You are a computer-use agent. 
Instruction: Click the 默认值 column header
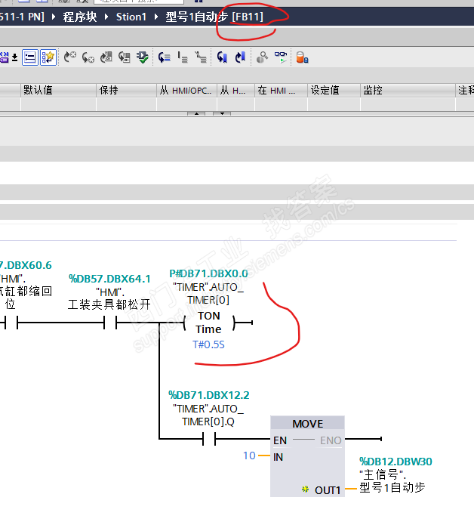point(59,90)
